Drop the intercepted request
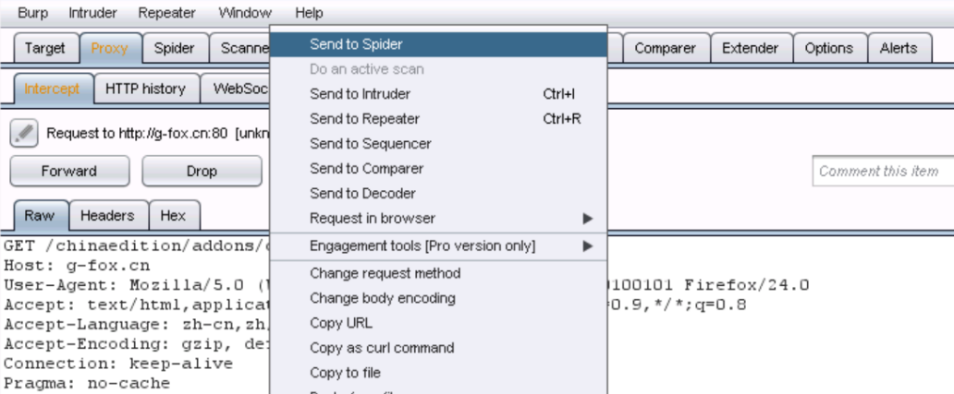 tap(202, 172)
